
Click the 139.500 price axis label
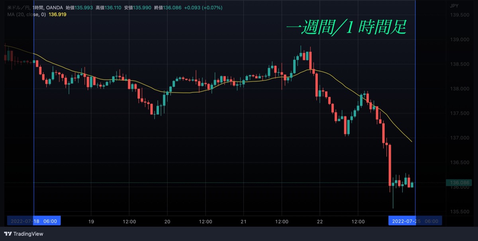(x=459, y=15)
